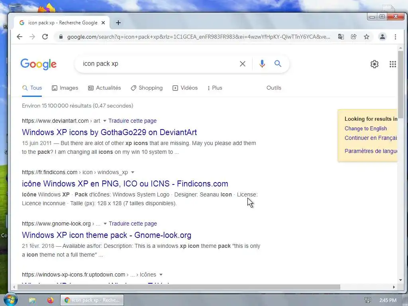The image size is (408, 306).
Task: Go back to the previous page
Action: (x=20, y=37)
